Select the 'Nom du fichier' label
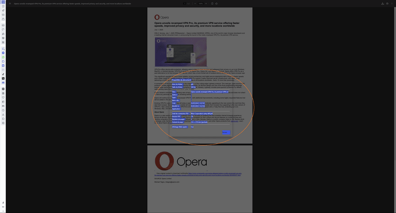396x213 pixels. [x=177, y=84]
